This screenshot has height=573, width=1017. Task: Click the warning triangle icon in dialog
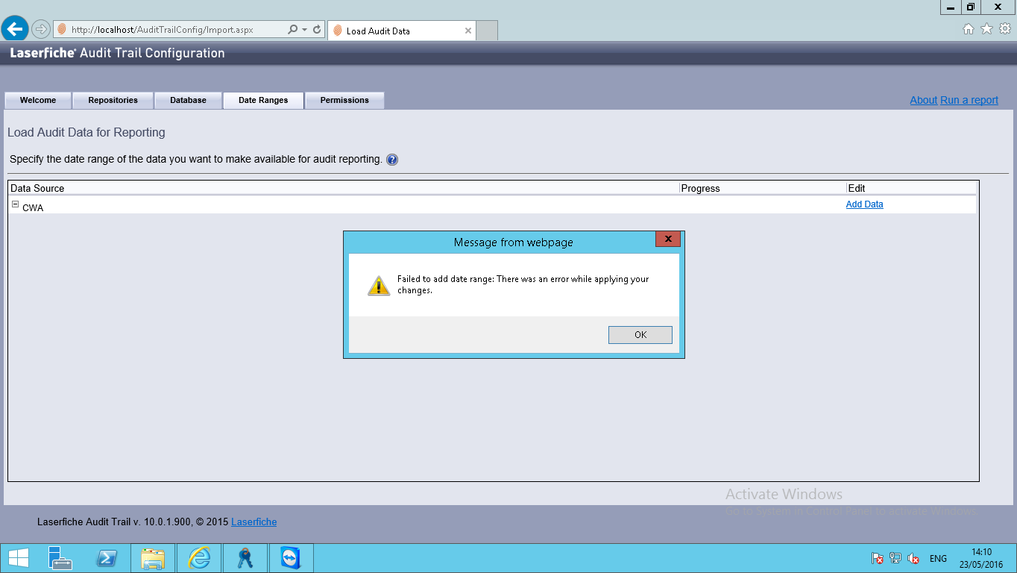[x=379, y=285]
